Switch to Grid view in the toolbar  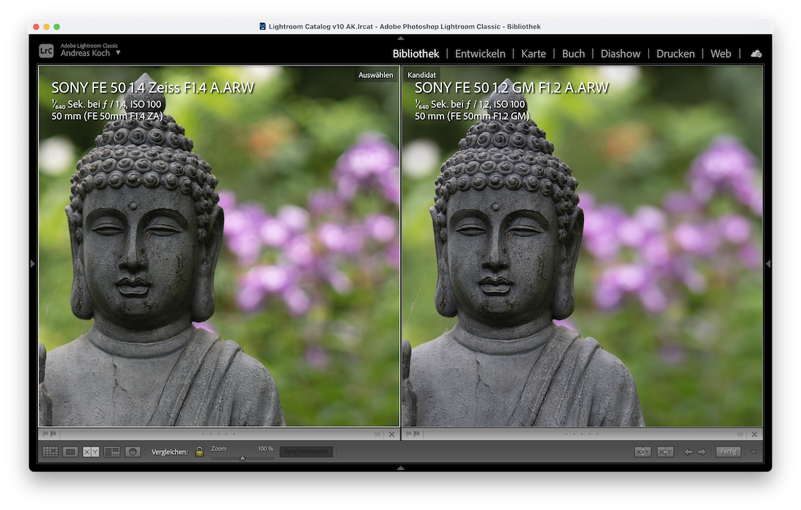(x=50, y=452)
